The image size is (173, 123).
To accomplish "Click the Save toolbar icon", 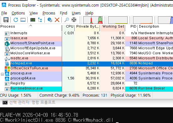I will (6, 20).
